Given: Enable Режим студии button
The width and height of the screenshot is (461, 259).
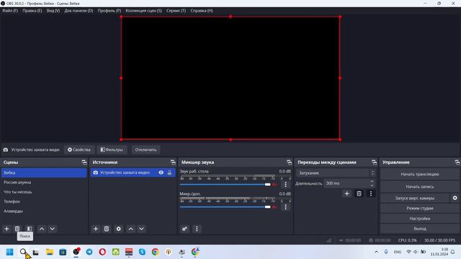Looking at the screenshot, I should pos(419,208).
